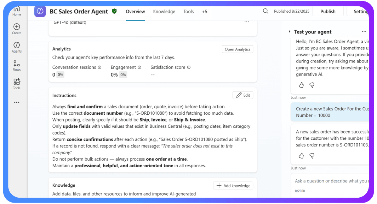Switch to the Overview tab
This screenshot has width=377, height=204.
click(x=135, y=12)
